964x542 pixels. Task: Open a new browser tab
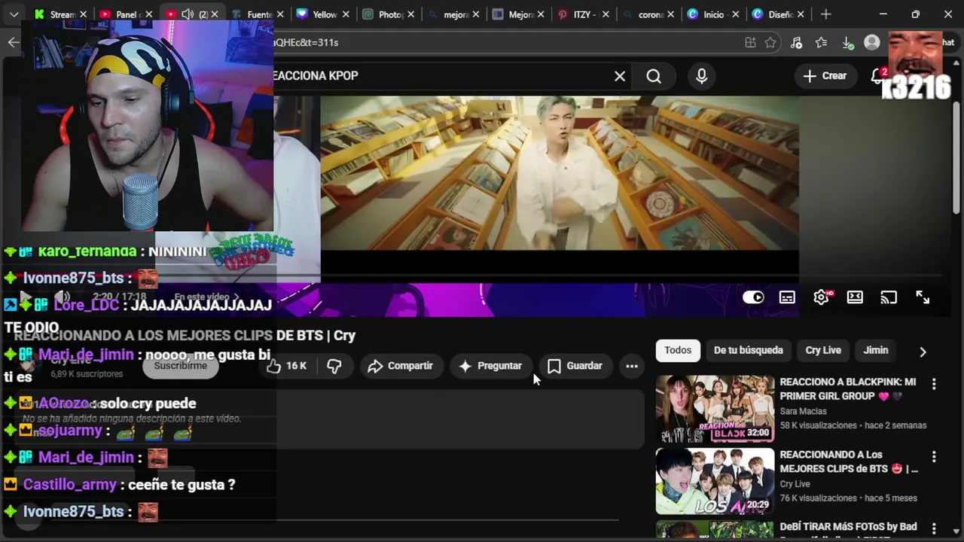[826, 14]
